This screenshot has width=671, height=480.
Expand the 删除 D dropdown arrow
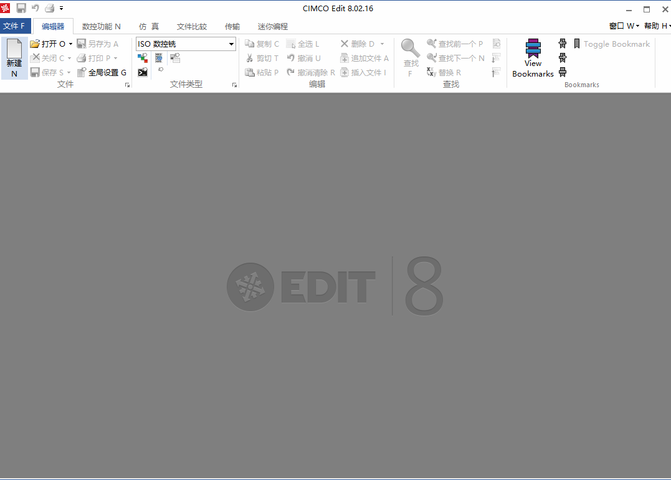[x=382, y=44]
